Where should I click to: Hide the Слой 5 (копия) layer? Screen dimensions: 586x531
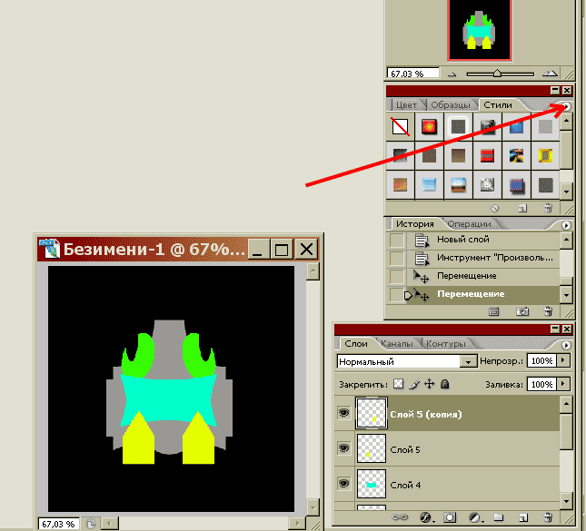[x=343, y=413]
